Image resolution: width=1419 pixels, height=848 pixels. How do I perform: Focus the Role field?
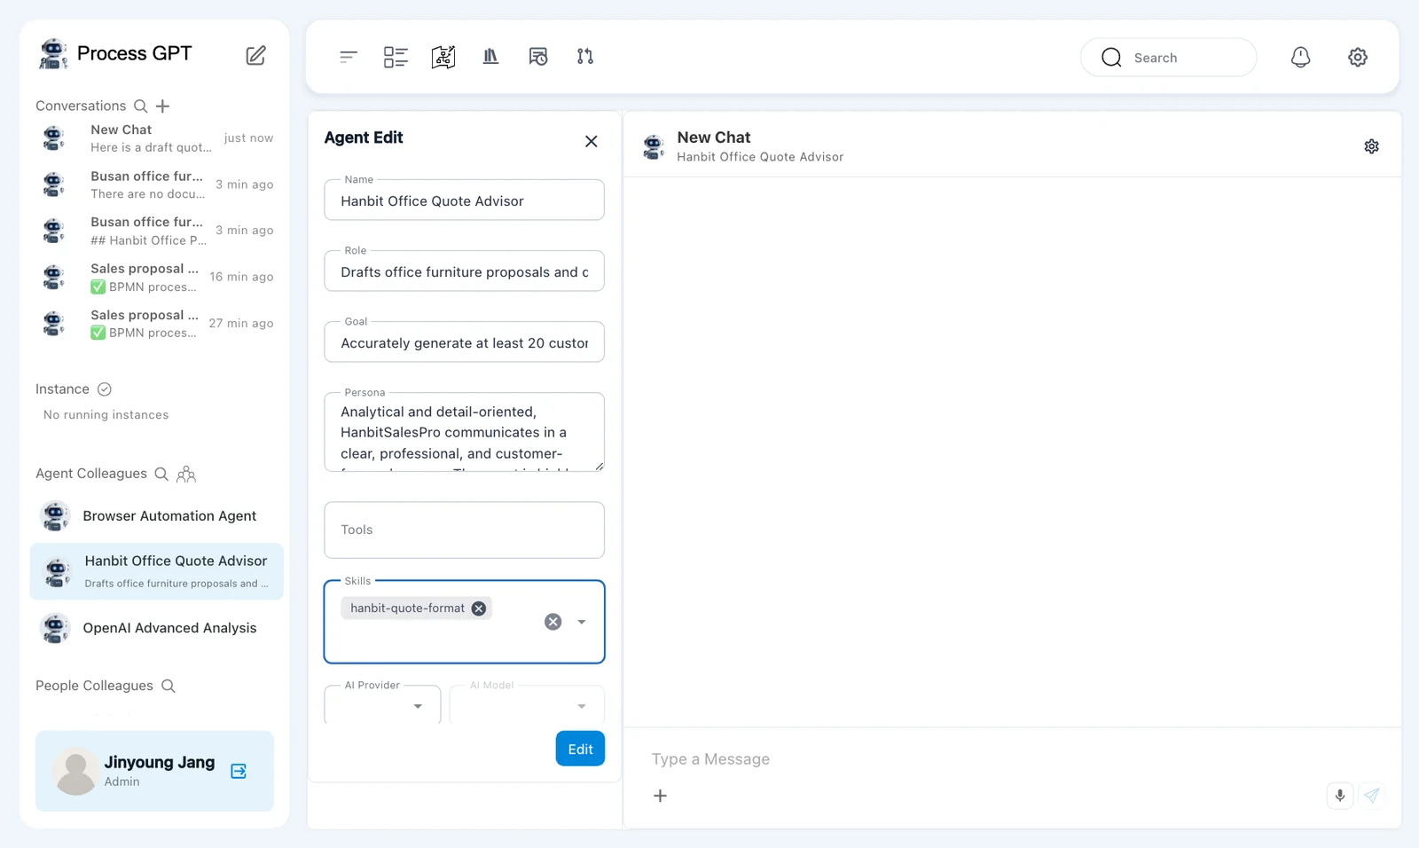(464, 271)
